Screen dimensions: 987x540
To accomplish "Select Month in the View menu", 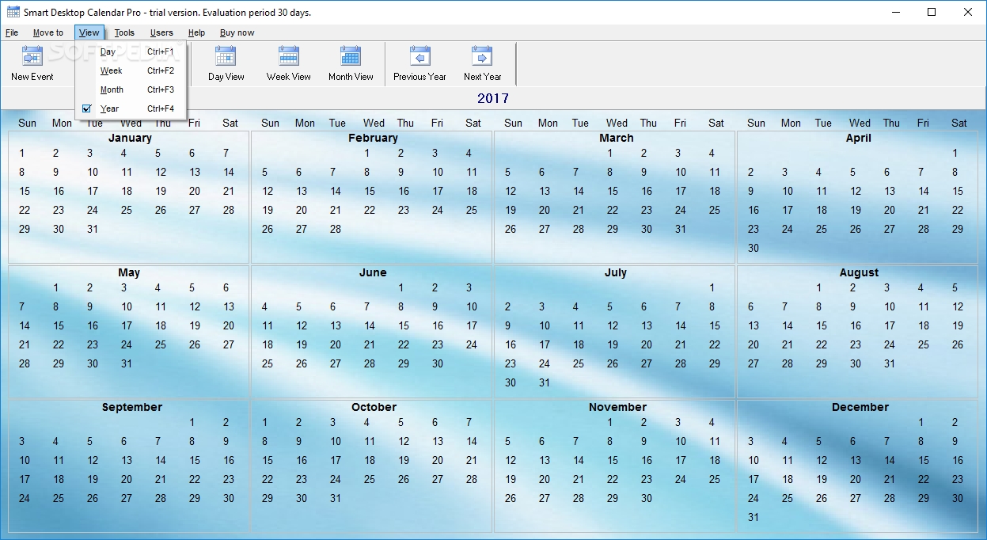I will pyautogui.click(x=131, y=89).
